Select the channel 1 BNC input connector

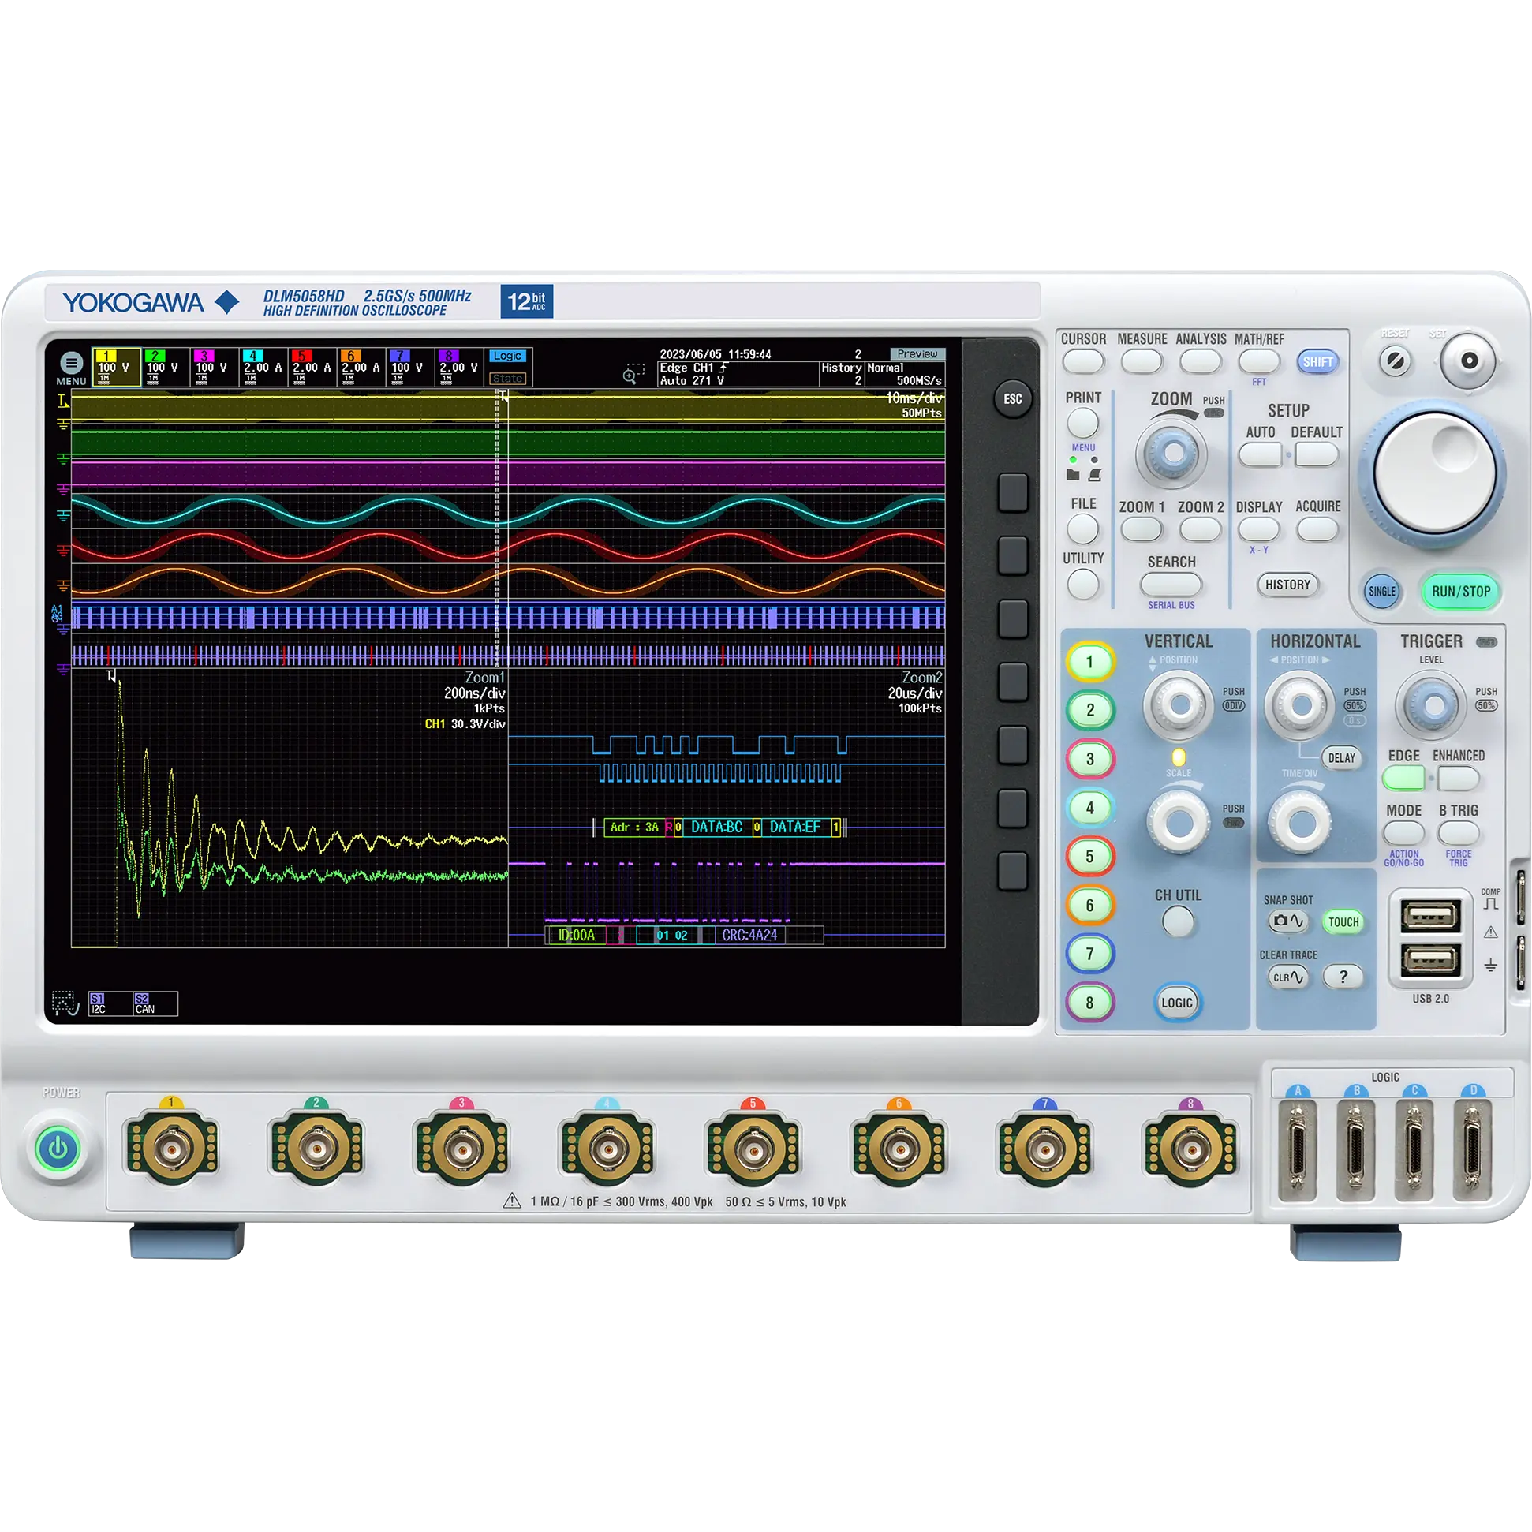click(171, 1147)
